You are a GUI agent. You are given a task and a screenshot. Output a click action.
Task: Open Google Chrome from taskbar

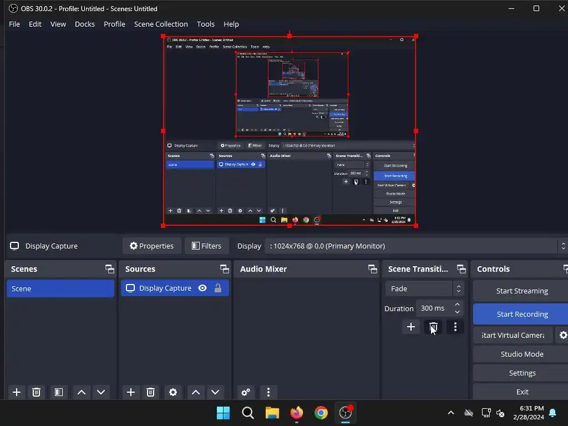coord(321,413)
